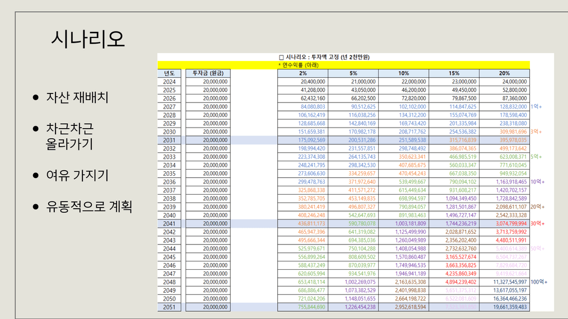
Task: Select year cell 2024
Action: [x=169, y=82]
